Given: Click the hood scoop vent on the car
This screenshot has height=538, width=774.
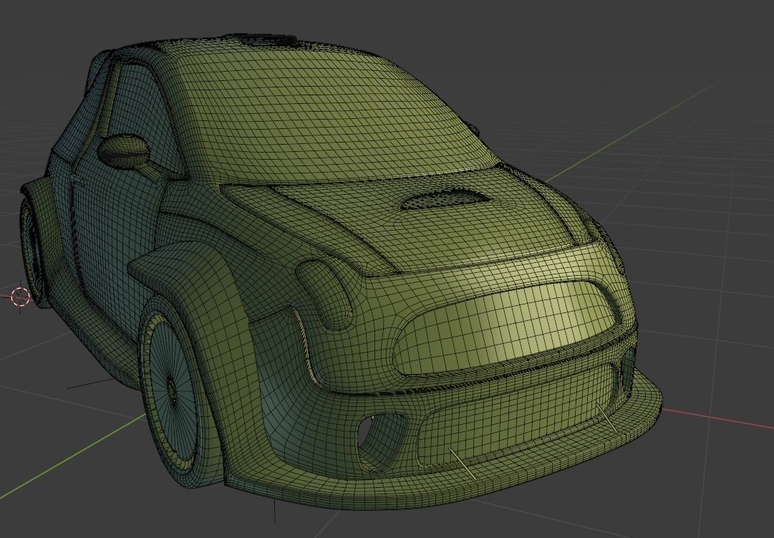Looking at the screenshot, I should pos(445,198).
